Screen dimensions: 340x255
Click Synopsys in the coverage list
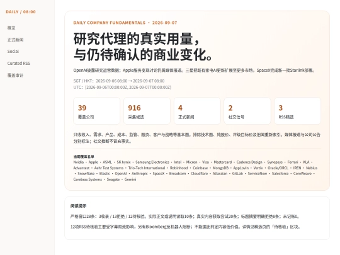click(275, 162)
